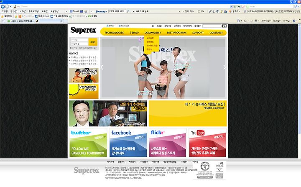Select first item in COMMUNITY dropdown
This screenshot has width=301, height=187.
pyautogui.click(x=150, y=38)
